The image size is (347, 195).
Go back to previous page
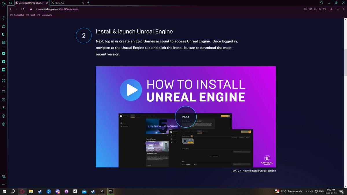[11, 9]
